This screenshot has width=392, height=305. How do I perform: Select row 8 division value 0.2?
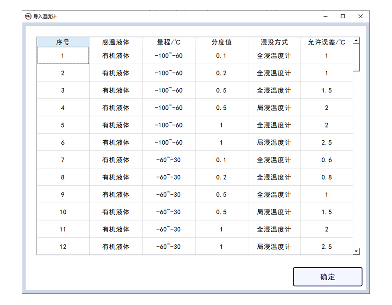pos(221,177)
